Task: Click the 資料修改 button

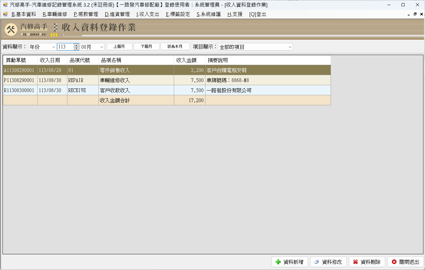Action: pyautogui.click(x=329, y=262)
